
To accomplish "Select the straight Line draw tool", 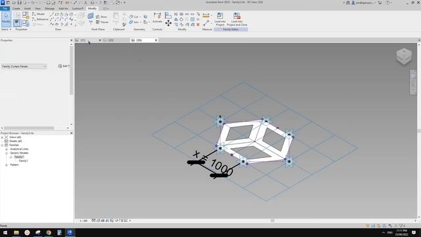I will 52,14.
